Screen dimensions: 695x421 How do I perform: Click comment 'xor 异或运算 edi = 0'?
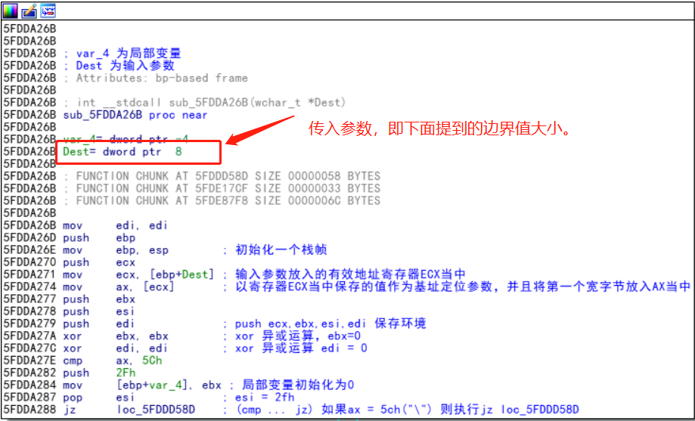click(x=301, y=348)
